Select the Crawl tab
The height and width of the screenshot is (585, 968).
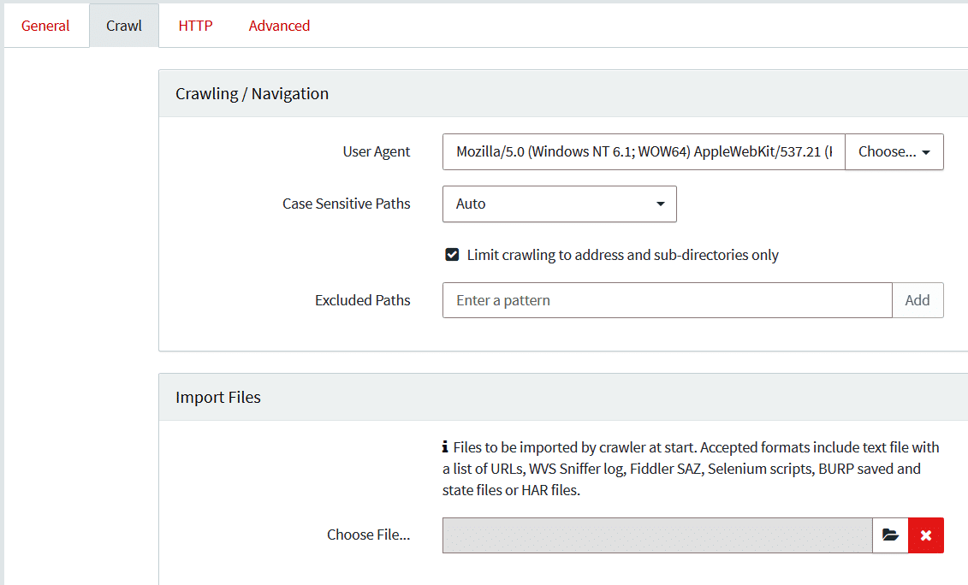pyautogui.click(x=124, y=26)
